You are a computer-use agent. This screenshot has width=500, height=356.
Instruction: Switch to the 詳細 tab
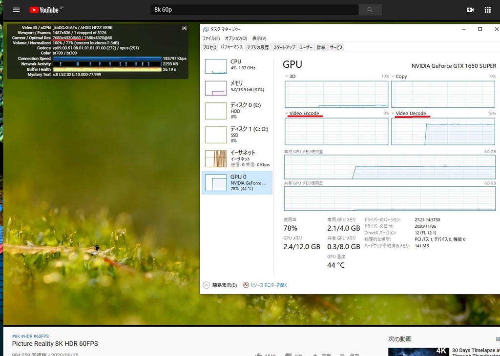tap(321, 47)
